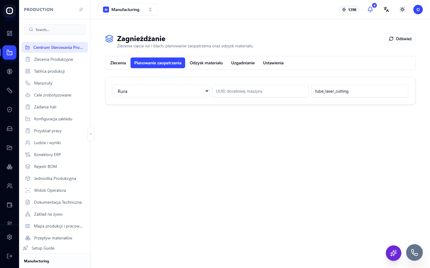
Task: Open Przepływ materiałów
Action: 55,238
